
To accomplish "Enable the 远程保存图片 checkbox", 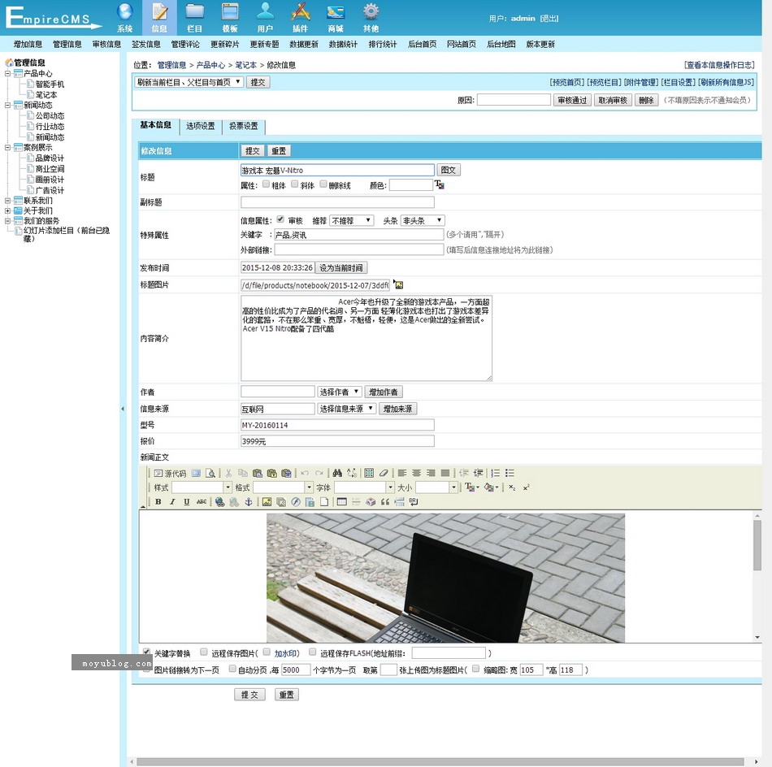I will [204, 652].
